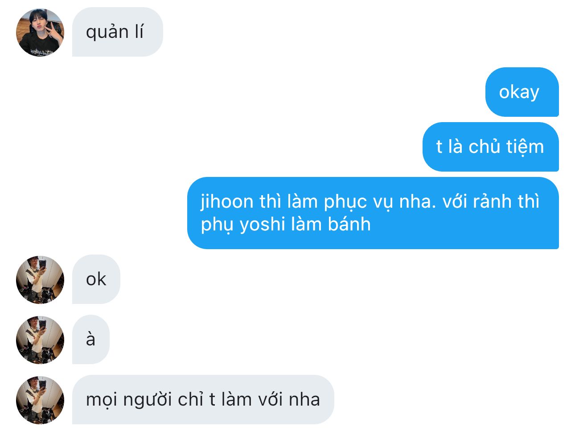
Task: Select the "quản lí" message bubble
Action: click(118, 32)
